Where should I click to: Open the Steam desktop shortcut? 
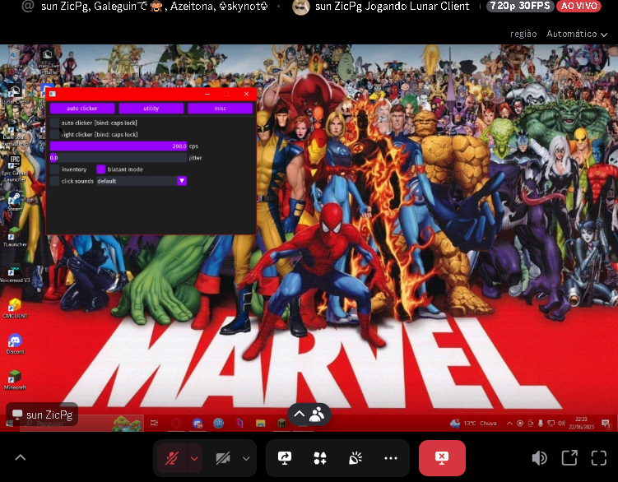(15, 202)
